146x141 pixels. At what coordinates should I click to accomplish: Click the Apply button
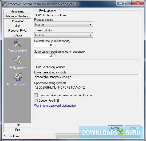(133, 128)
